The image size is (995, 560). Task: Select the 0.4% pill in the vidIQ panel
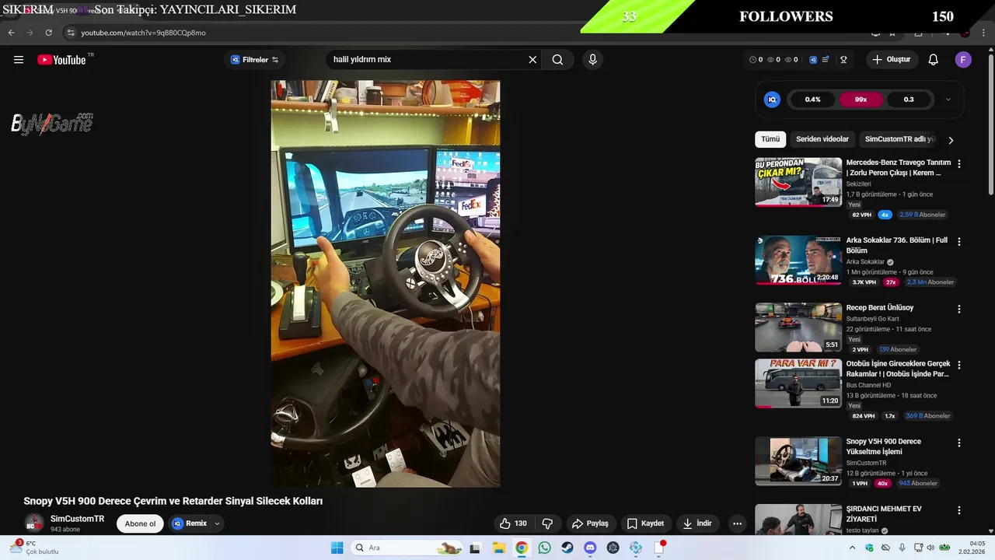click(812, 100)
